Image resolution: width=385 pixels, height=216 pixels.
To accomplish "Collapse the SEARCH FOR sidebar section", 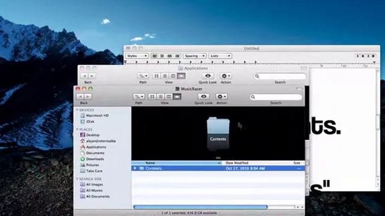I will pos(78,179).
